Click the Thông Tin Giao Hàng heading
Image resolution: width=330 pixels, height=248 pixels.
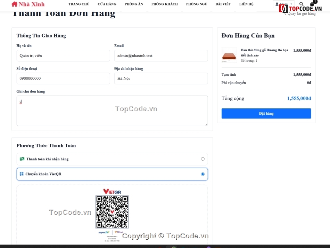pos(41,36)
